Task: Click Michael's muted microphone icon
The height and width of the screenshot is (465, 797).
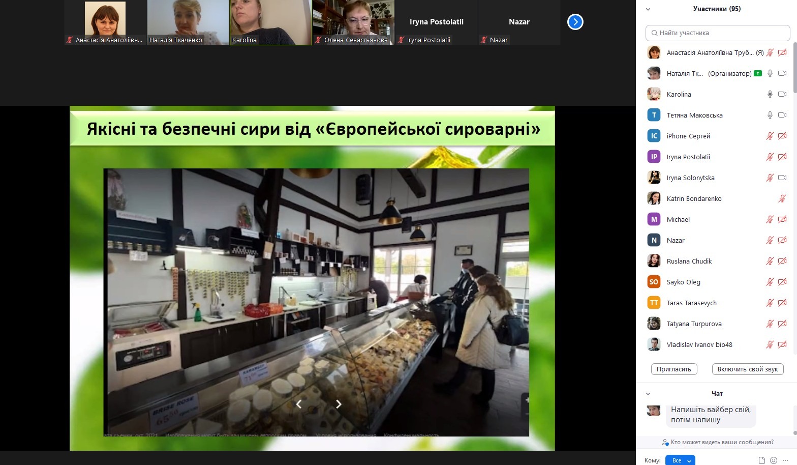Action: click(770, 219)
